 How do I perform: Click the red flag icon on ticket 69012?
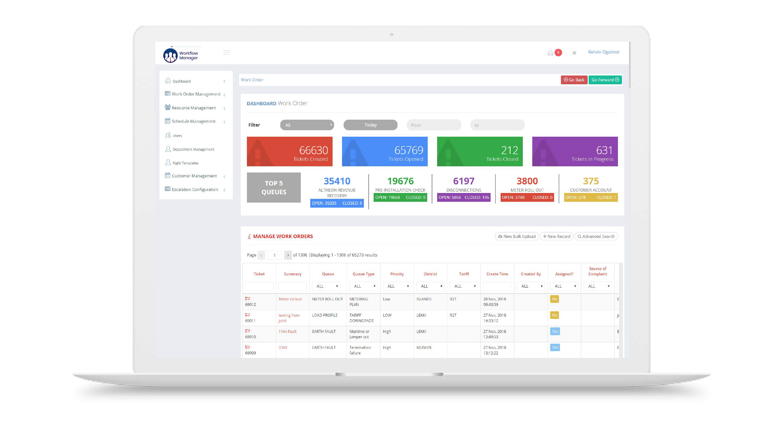248,299
